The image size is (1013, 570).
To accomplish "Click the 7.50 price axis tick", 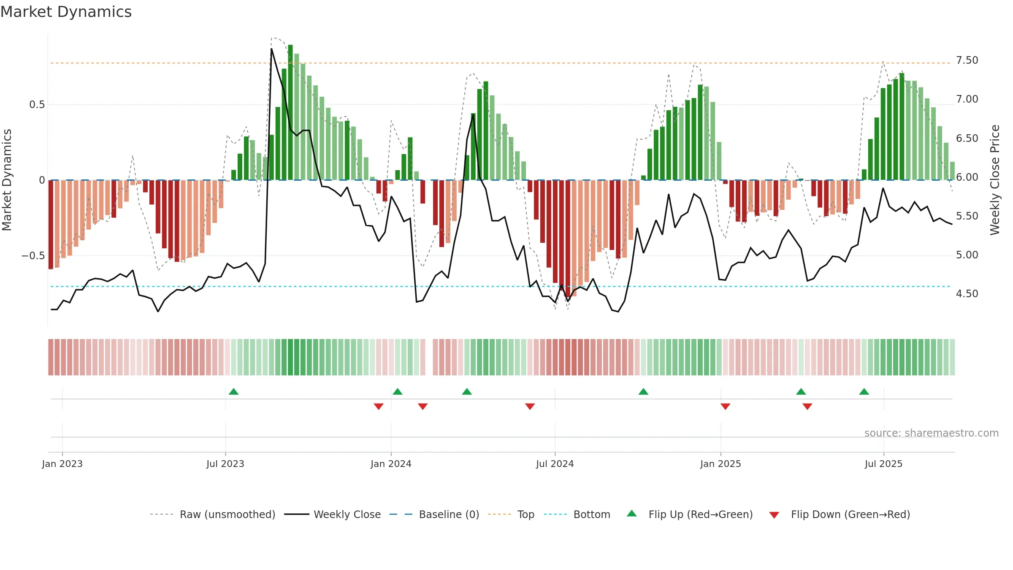I will (x=967, y=60).
